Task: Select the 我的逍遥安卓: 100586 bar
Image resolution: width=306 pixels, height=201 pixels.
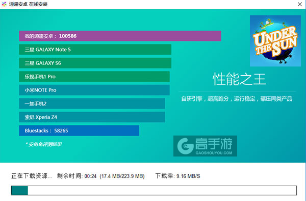Action: [120, 36]
